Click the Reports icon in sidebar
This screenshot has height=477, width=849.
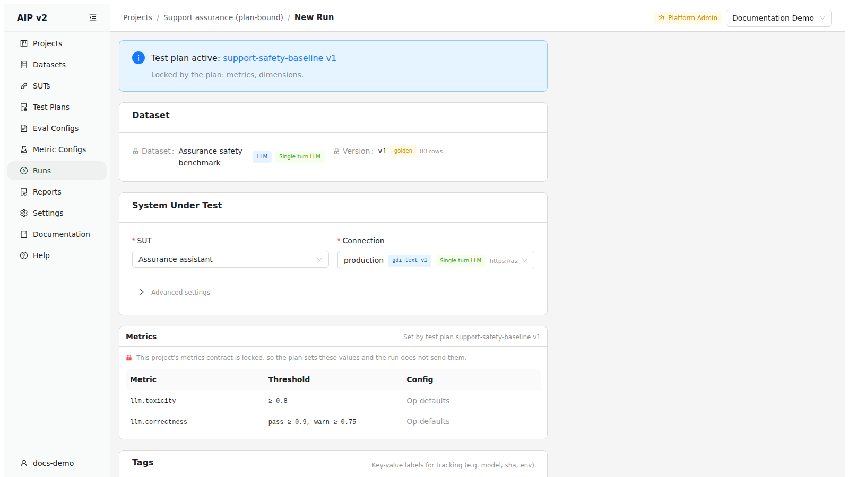point(24,192)
